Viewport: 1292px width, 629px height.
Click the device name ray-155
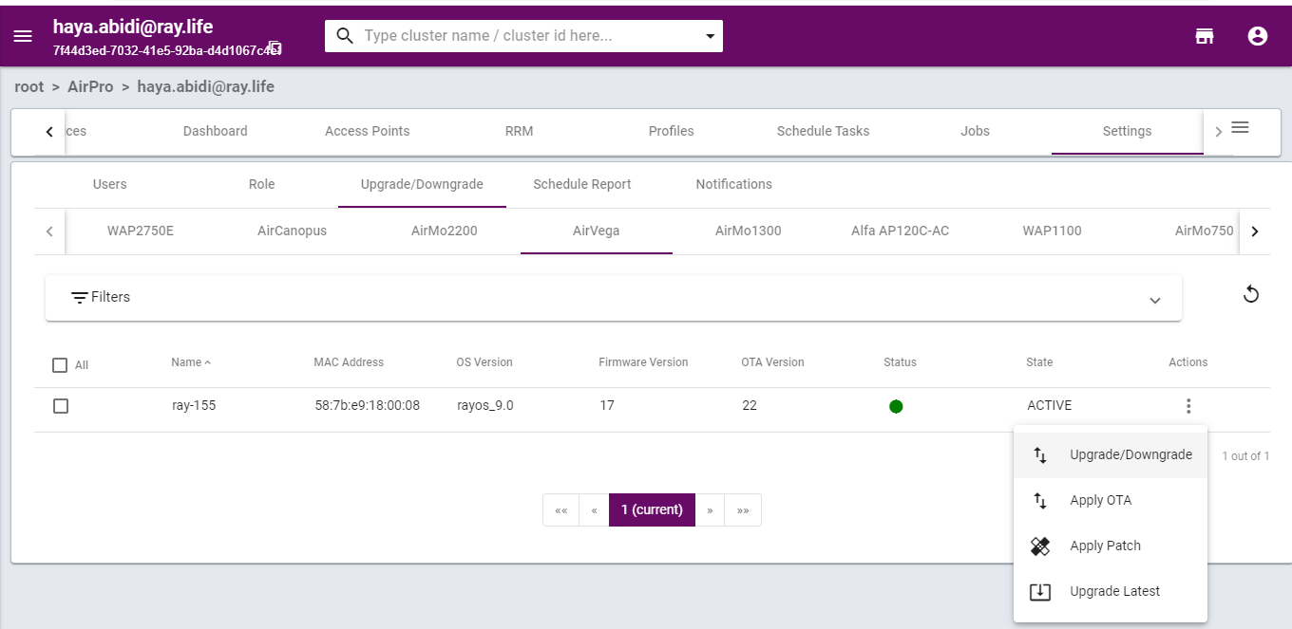[193, 406]
